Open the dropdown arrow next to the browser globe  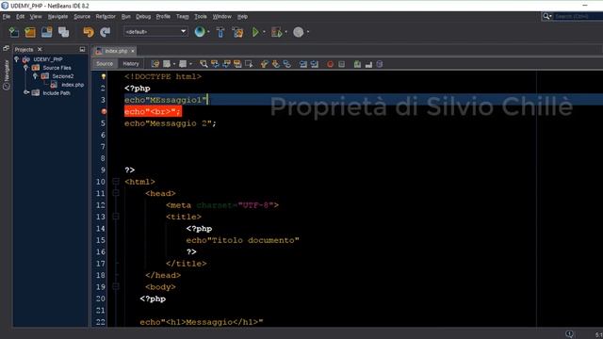(x=209, y=32)
